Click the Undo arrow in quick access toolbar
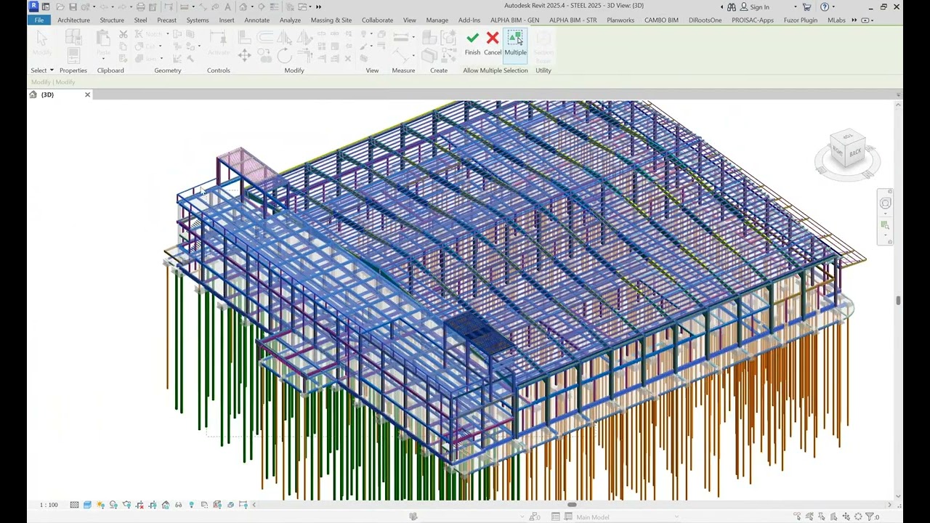 [x=104, y=7]
